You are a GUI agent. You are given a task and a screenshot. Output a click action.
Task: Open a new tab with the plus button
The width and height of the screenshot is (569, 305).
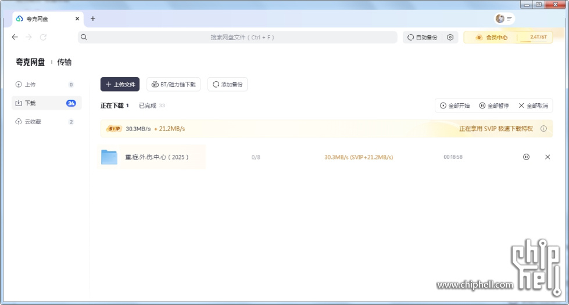point(93,19)
